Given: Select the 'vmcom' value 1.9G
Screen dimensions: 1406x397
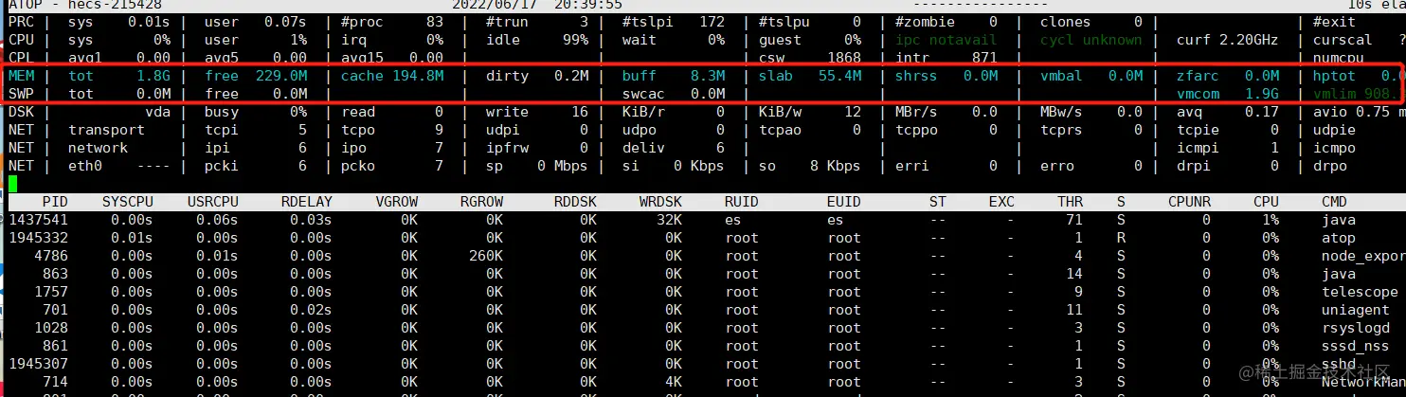Looking at the screenshot, I should click(1261, 94).
